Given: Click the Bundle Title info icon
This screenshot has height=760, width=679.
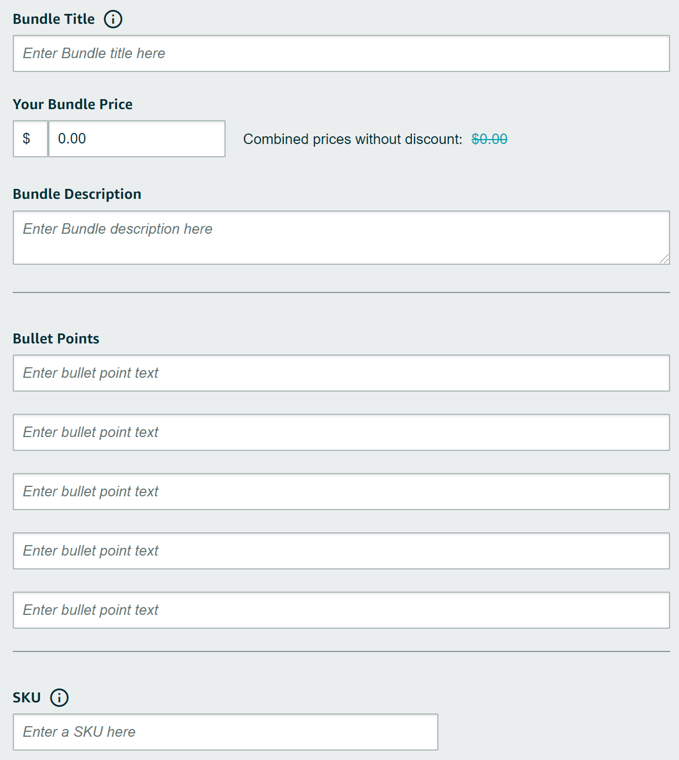Looking at the screenshot, I should click(x=113, y=19).
